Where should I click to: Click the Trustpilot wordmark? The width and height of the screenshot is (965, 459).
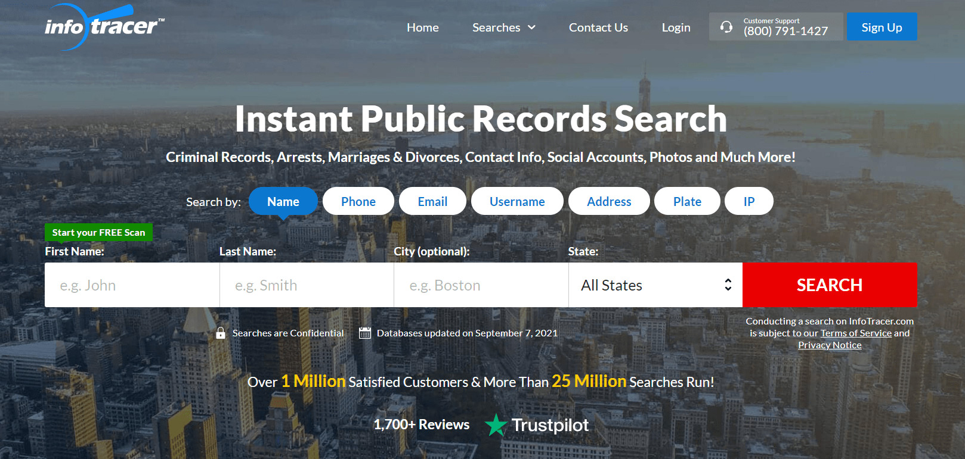[550, 425]
